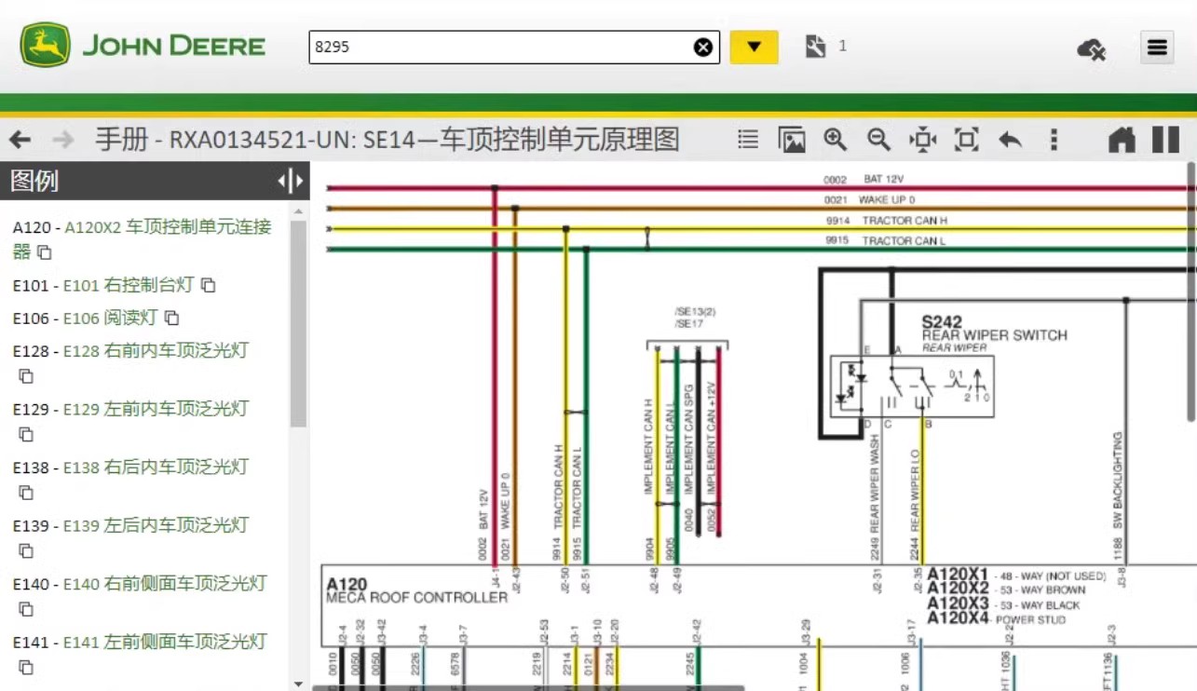Click the /SE13(2) sheet reference
This screenshot has width=1197, height=691.
(696, 311)
